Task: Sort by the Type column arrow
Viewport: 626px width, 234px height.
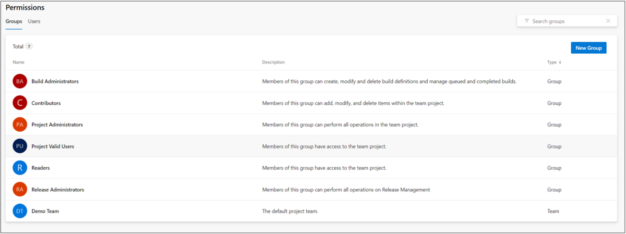Action: (x=560, y=62)
